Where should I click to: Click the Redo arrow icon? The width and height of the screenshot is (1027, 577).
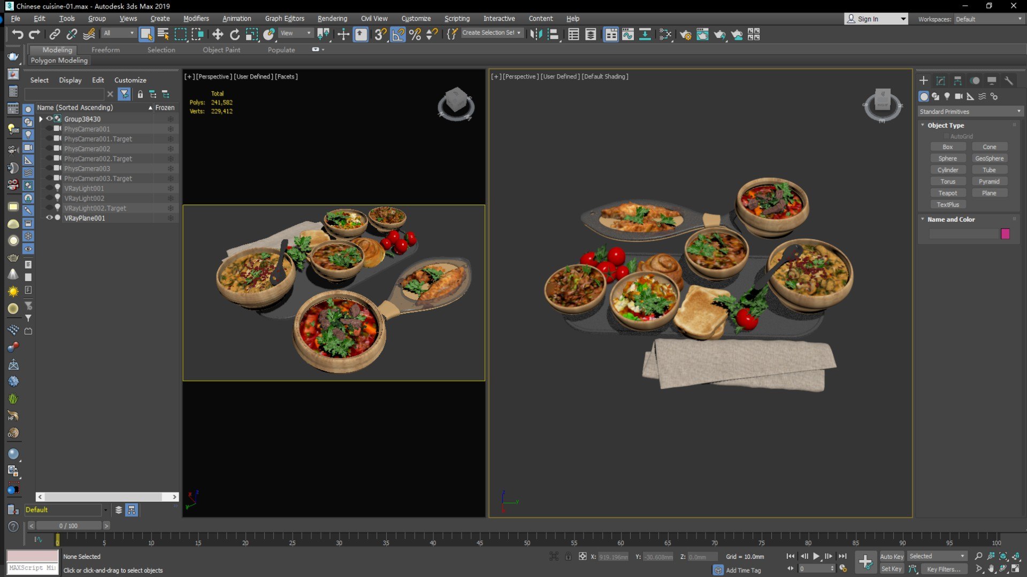[35, 34]
